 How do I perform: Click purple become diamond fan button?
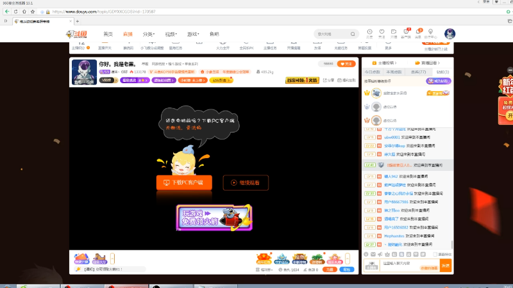(x=439, y=81)
